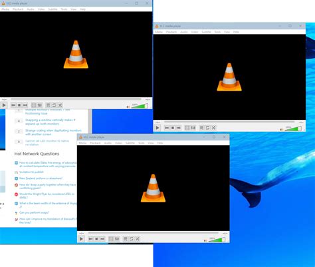Image resolution: width=315 pixels, height=267 pixels.
Task: Click the seek bar in right VLC window
Action: (229, 122)
